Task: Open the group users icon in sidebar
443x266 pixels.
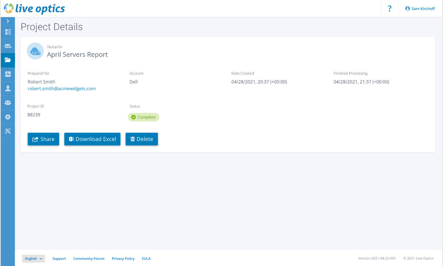Action: click(x=8, y=103)
